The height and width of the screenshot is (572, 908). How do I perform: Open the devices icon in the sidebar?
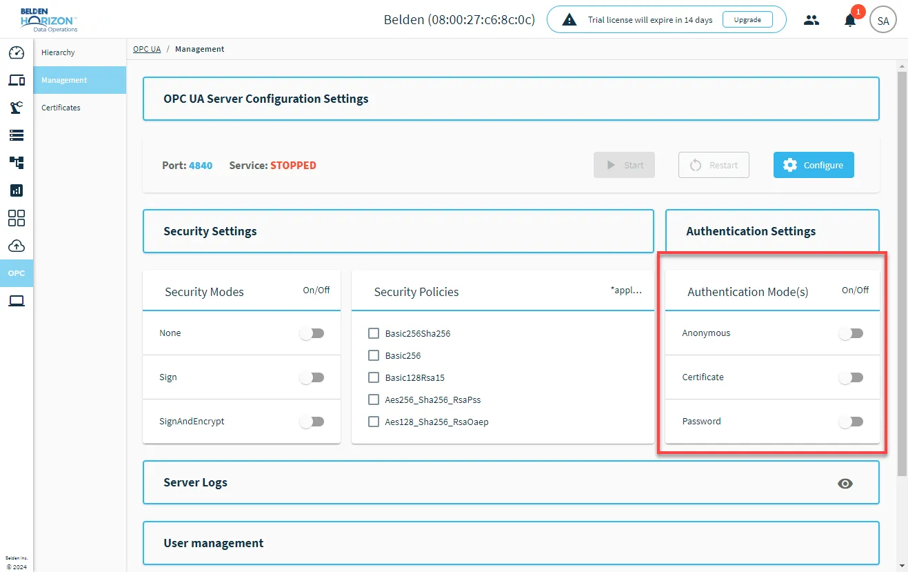click(17, 80)
